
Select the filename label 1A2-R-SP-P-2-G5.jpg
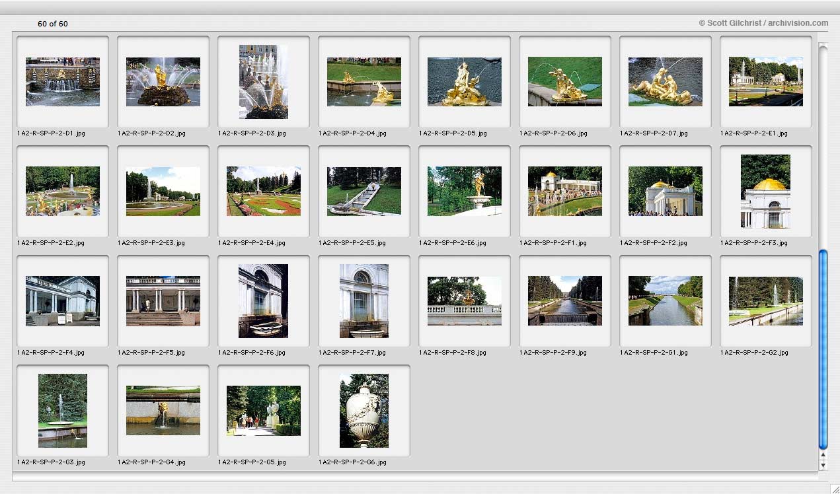click(252, 462)
